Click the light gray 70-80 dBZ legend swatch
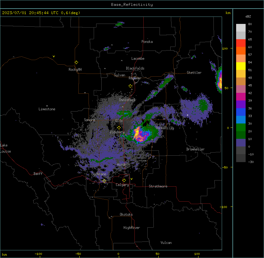 [241, 28]
